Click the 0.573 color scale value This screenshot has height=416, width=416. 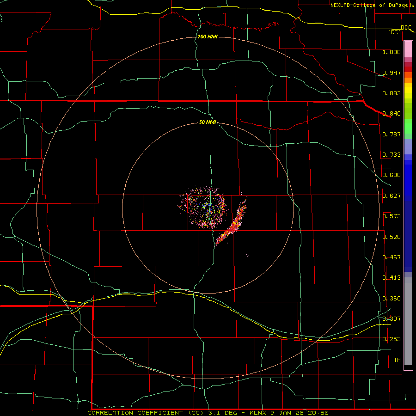click(392, 216)
